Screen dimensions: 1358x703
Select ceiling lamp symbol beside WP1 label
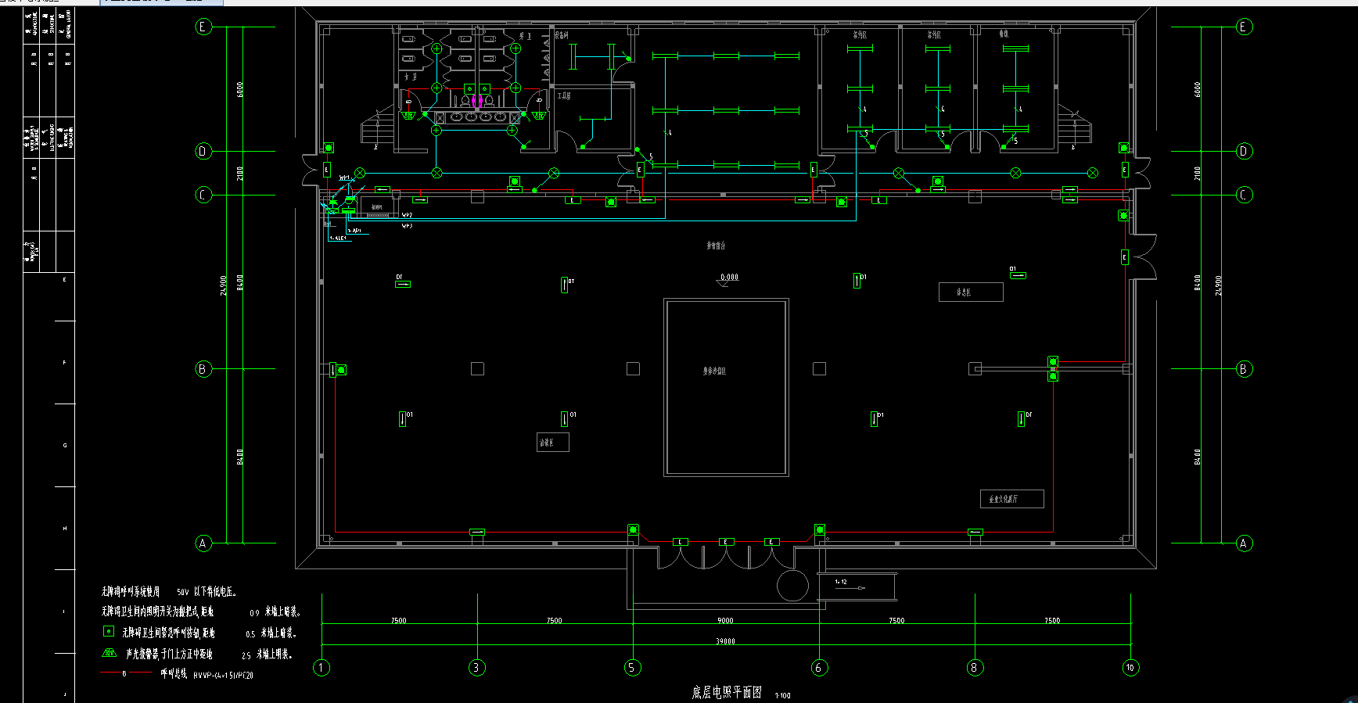(x=360, y=172)
